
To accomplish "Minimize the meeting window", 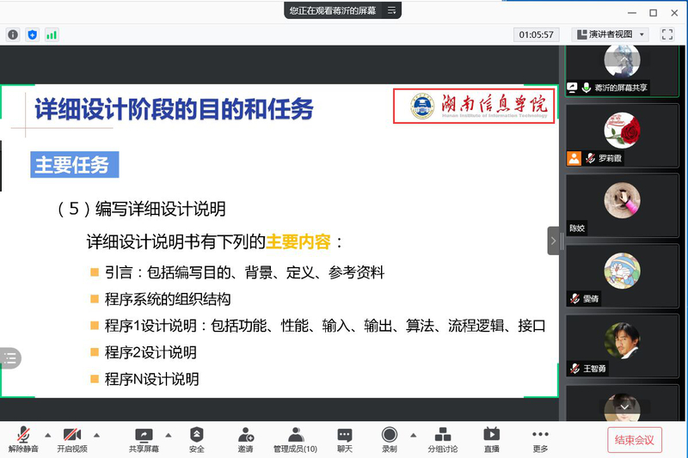I will coord(632,13).
